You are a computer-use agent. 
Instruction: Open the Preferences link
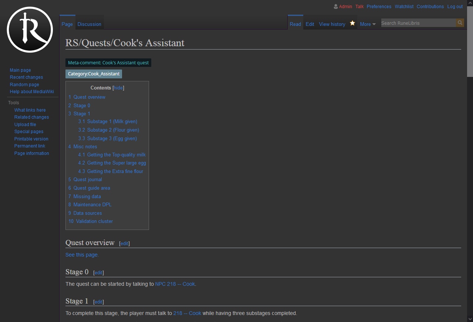379,7
